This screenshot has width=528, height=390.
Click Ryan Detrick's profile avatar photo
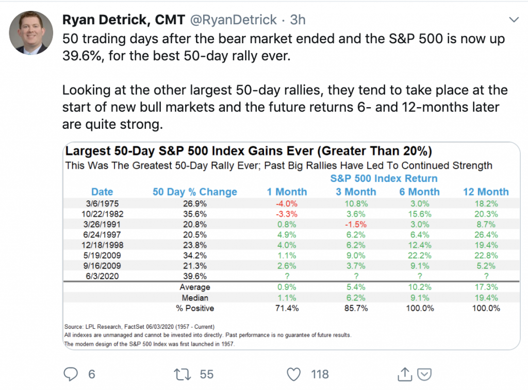pos(31,32)
